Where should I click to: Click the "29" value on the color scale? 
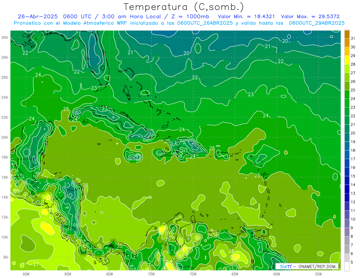353,55
